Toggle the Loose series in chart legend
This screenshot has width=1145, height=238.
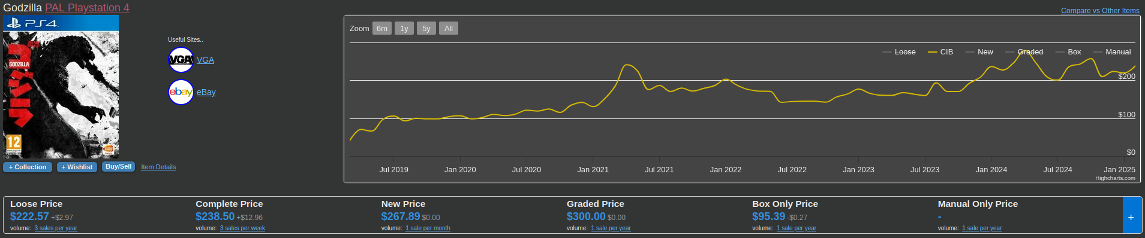click(x=899, y=52)
